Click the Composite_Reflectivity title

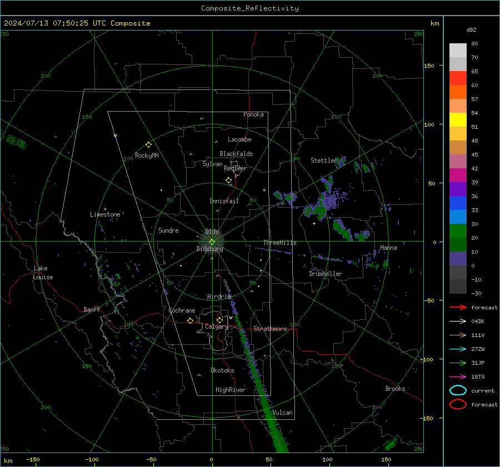click(x=249, y=8)
